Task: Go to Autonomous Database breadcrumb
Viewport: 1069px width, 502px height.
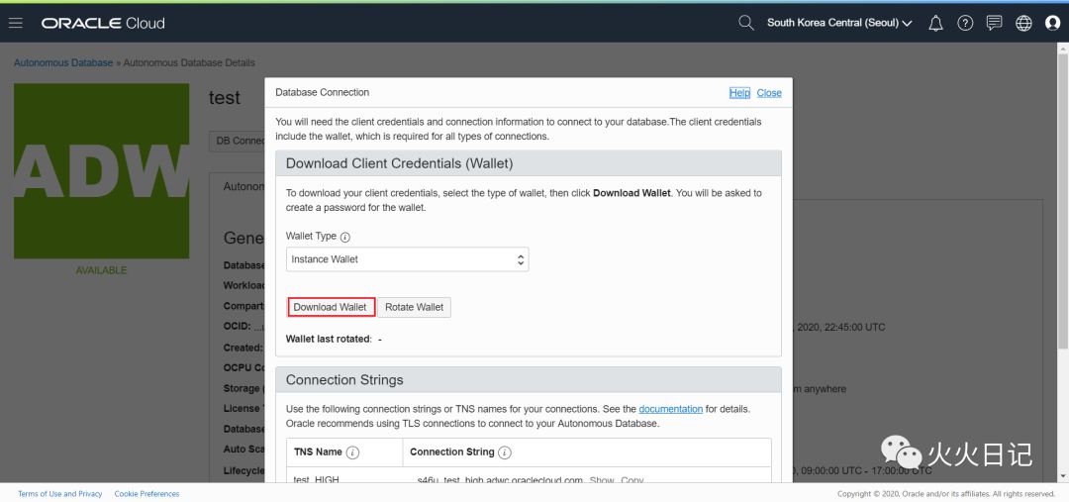Action: coord(63,62)
